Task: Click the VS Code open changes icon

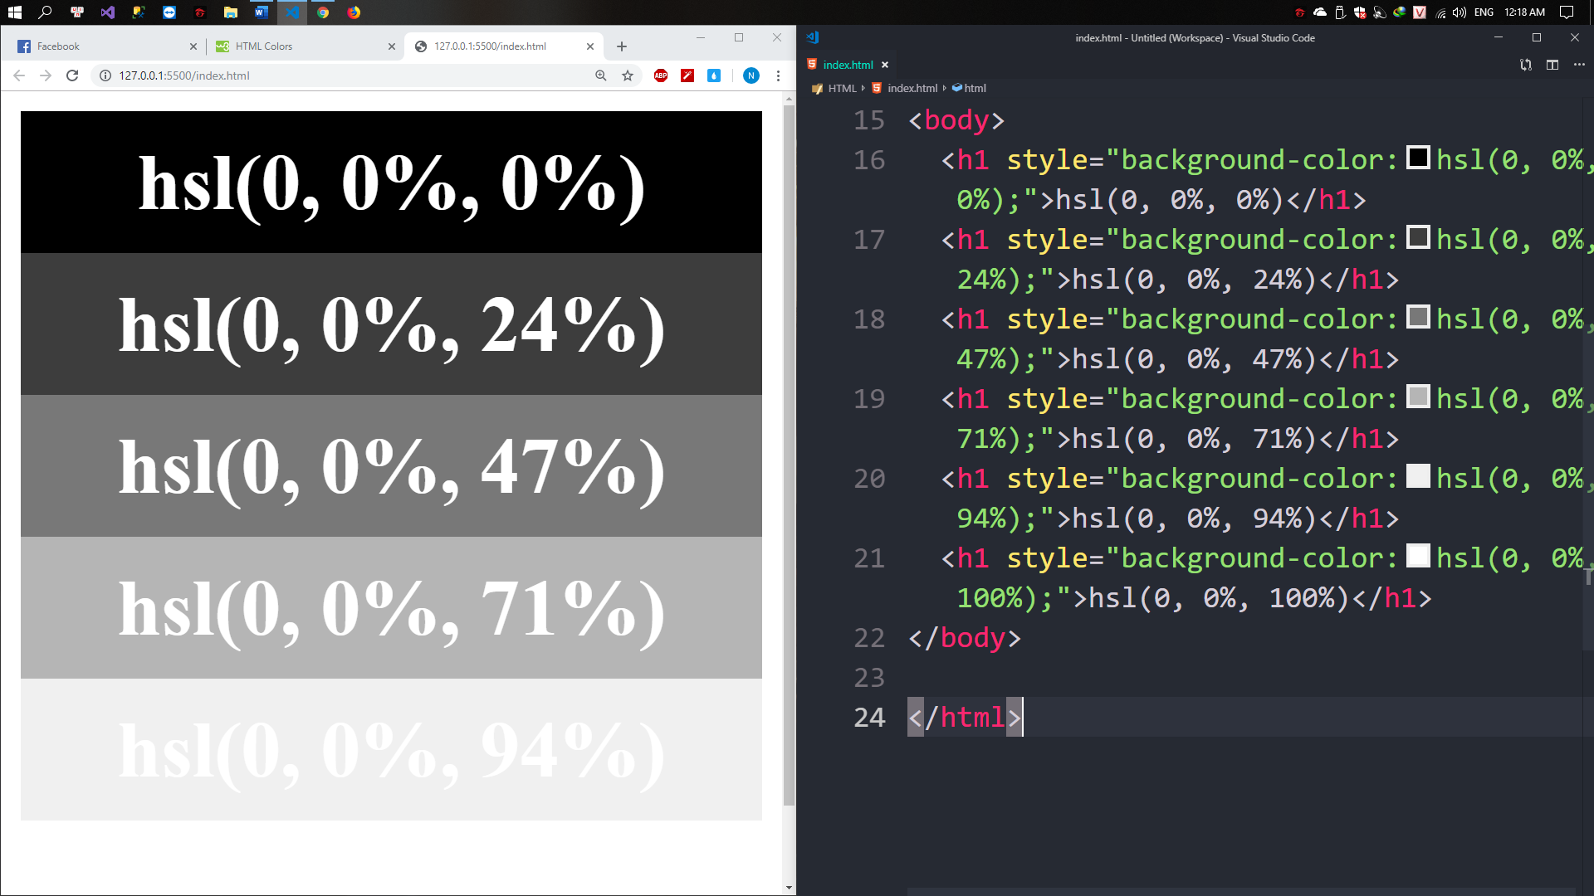Action: click(x=1526, y=65)
